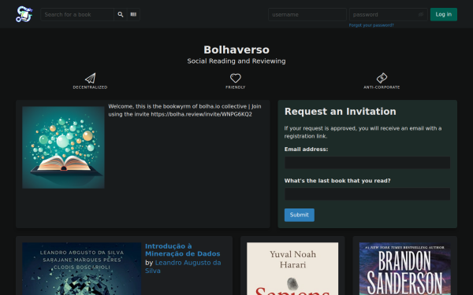Open the Yuval Noah Harari Sapiens cover
This screenshot has width=473, height=295.
(x=292, y=269)
